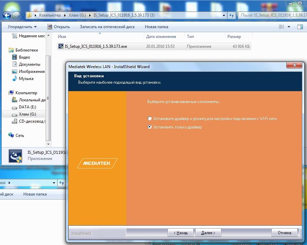Viewport: 307px width, 245px height.
Task: Sort by the Размер column header
Action: [x=234, y=37]
